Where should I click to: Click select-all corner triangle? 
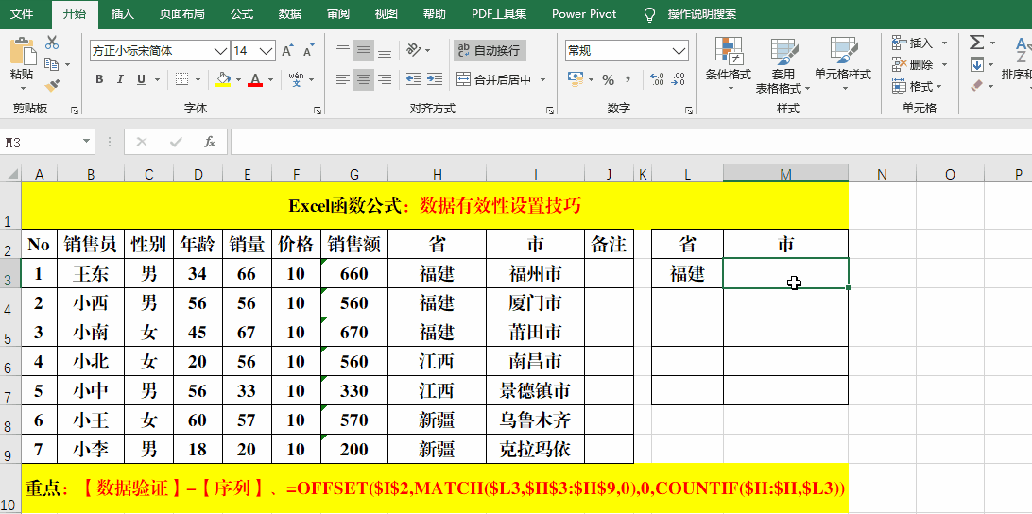[12, 174]
